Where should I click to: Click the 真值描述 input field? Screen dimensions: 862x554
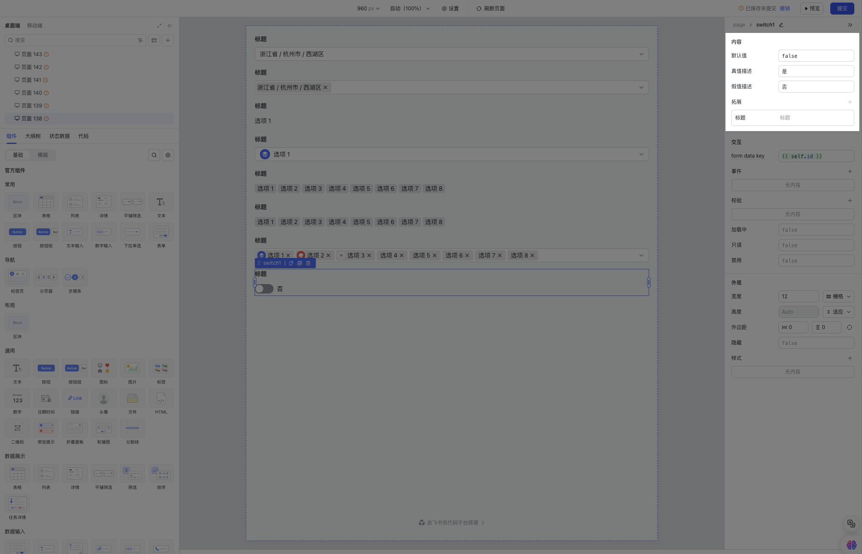pos(816,71)
